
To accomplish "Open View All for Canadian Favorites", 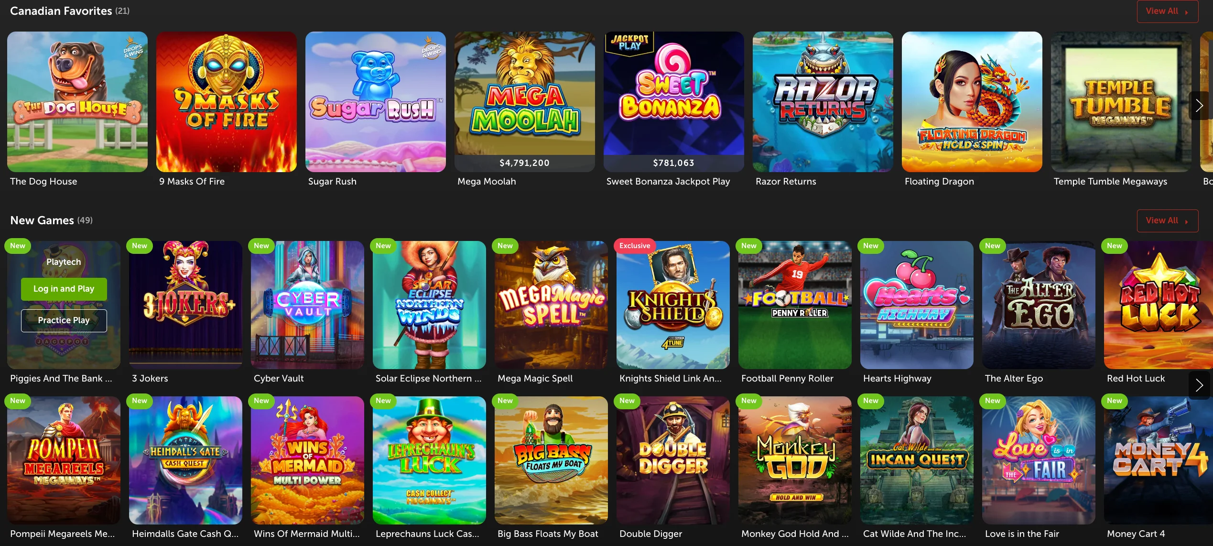I will tap(1167, 11).
